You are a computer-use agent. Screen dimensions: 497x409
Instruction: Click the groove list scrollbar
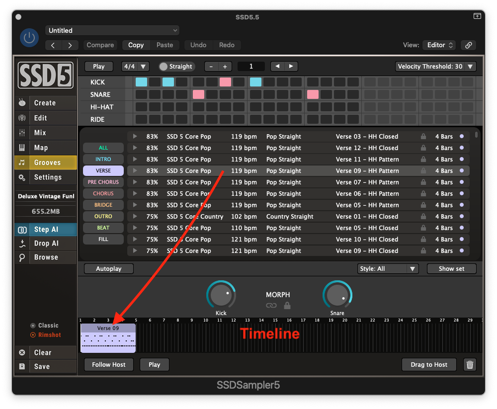476,135
